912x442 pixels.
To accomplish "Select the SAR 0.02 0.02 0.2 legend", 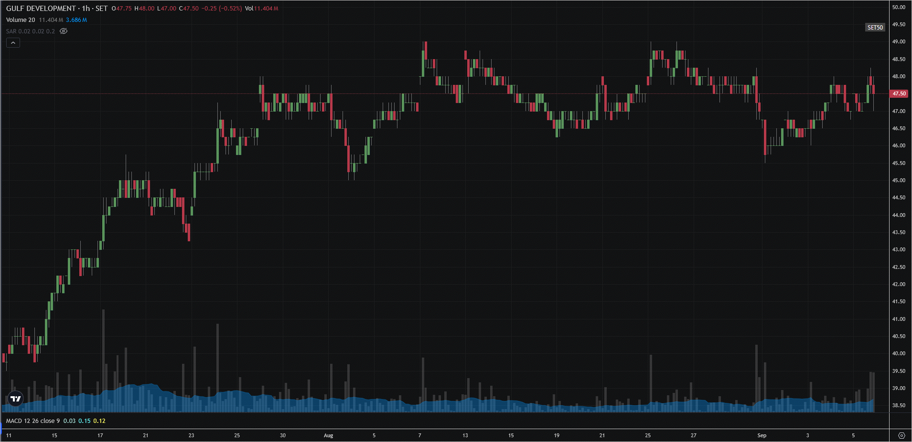I will coord(31,31).
